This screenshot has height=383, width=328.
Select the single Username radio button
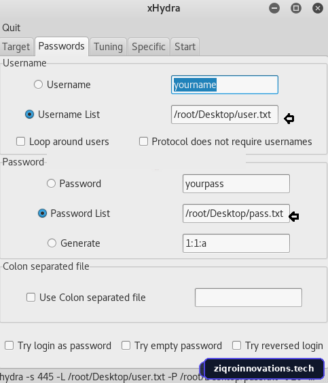pos(39,85)
